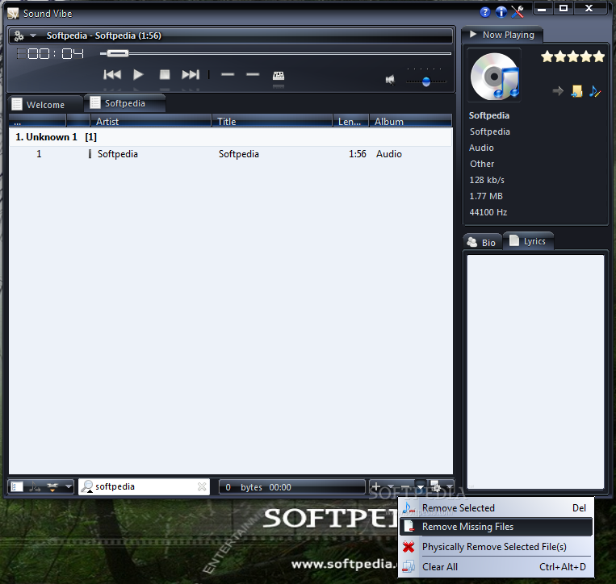
Task: Focus the search field containing softpedia
Action: pos(145,486)
